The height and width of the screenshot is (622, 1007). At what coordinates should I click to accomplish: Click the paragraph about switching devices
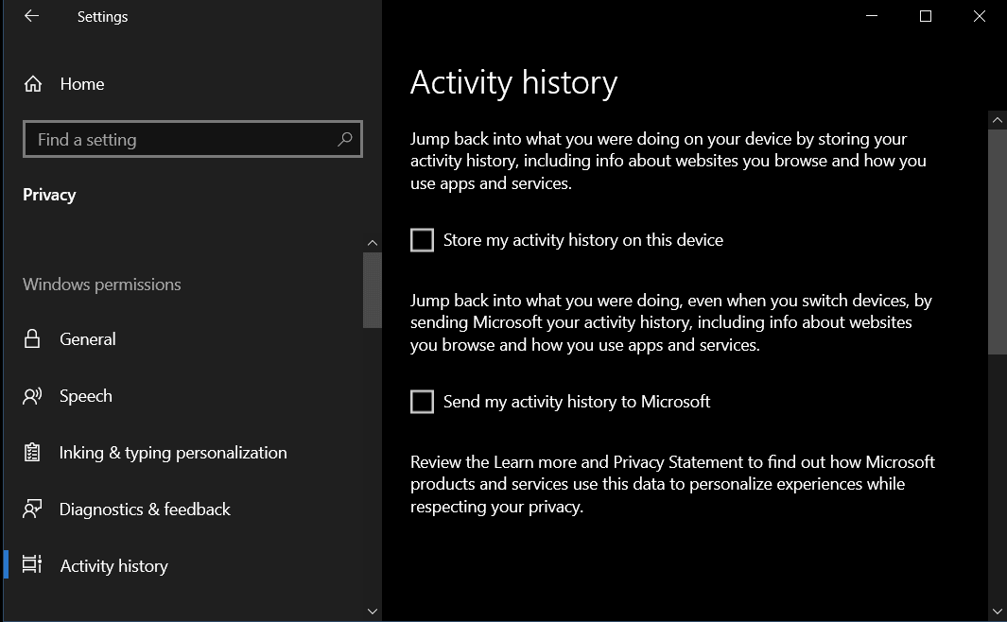(x=671, y=323)
